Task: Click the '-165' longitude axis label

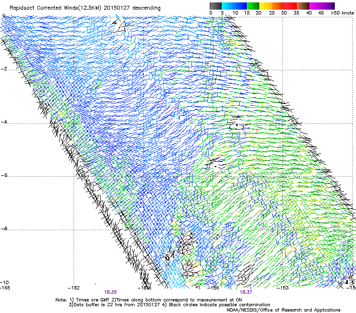Action: pos(5,288)
